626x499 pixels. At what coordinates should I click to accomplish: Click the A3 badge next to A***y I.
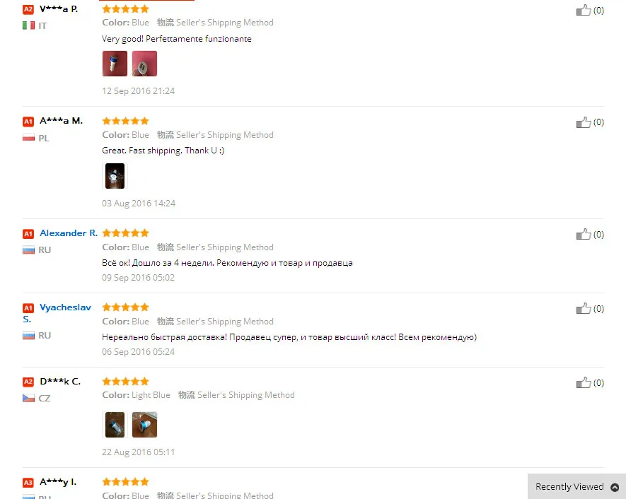28,483
